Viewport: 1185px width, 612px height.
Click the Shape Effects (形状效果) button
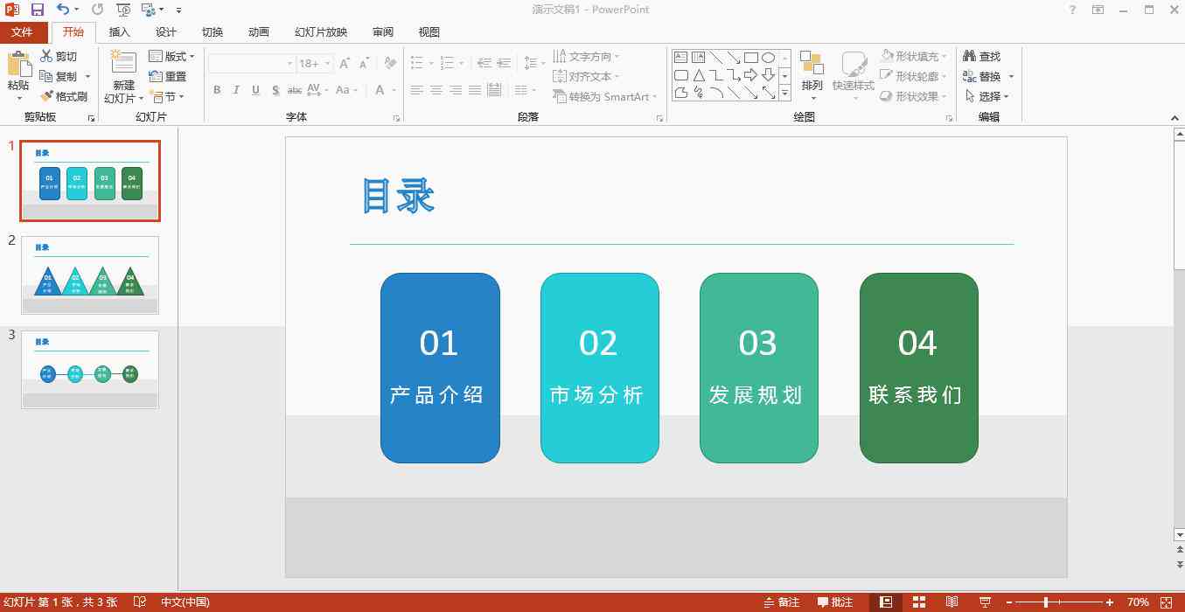915,96
